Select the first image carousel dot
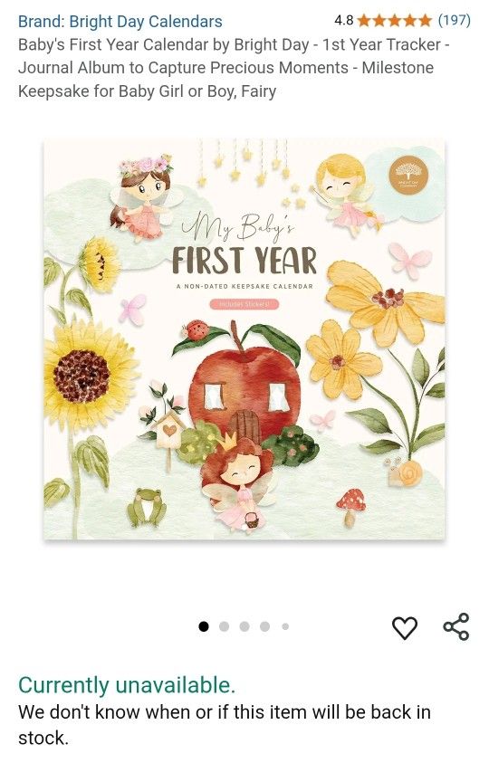Viewport: 489px width, 763px height. coord(204,626)
